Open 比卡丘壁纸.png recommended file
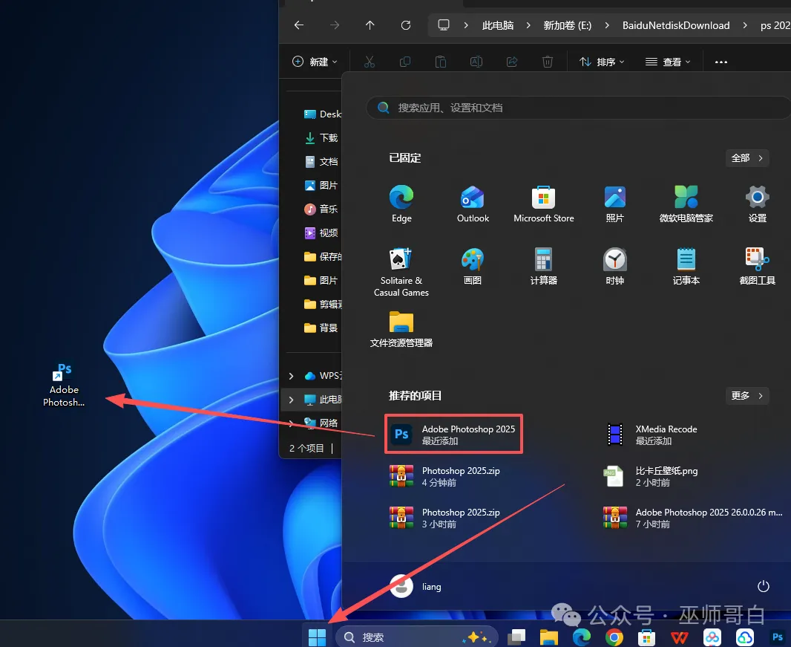This screenshot has height=647, width=791. click(651, 476)
